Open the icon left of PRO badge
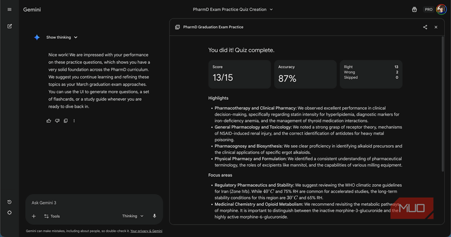 point(414,10)
